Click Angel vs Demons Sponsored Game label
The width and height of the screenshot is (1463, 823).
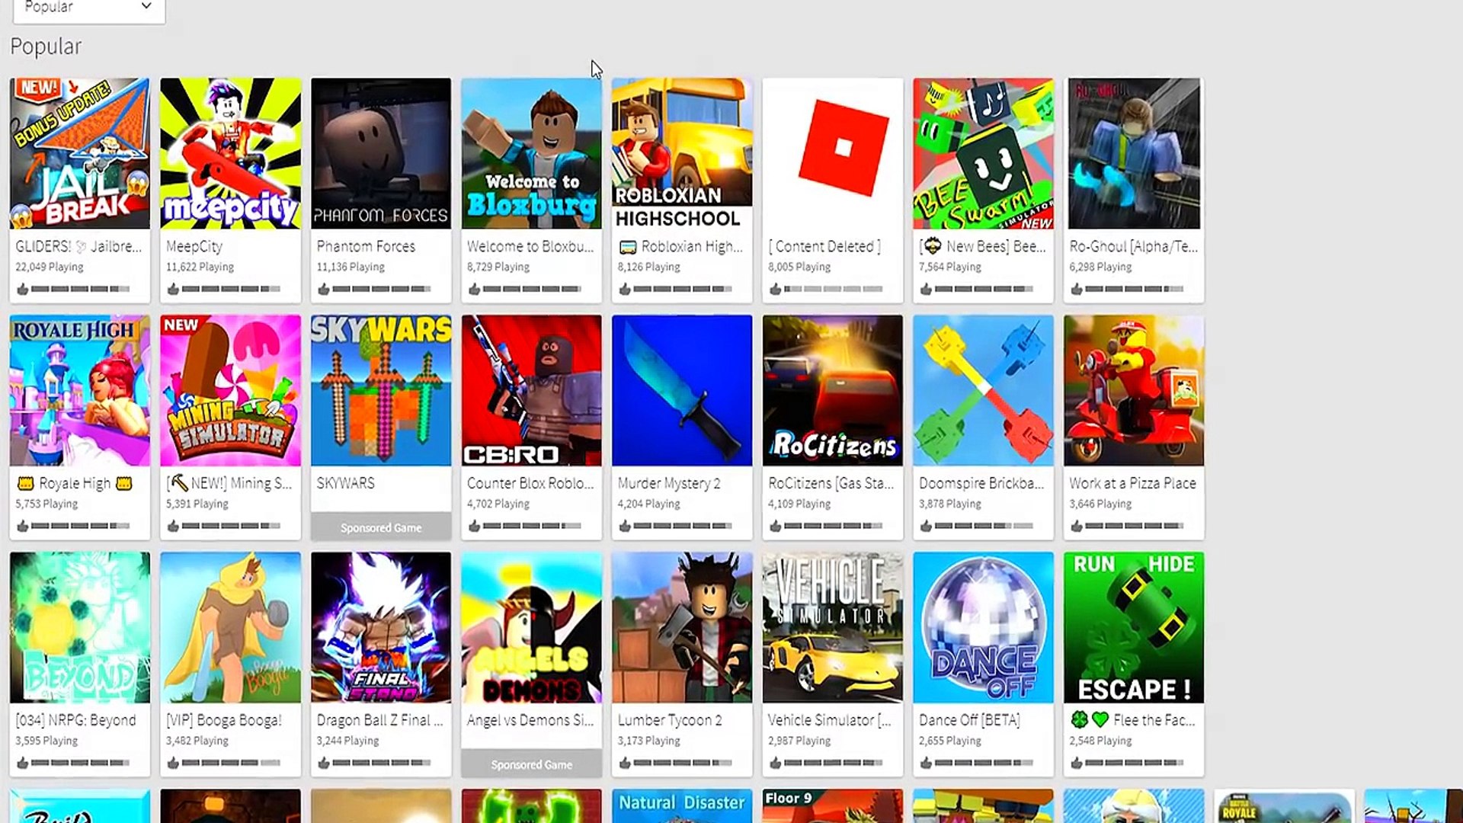click(531, 764)
